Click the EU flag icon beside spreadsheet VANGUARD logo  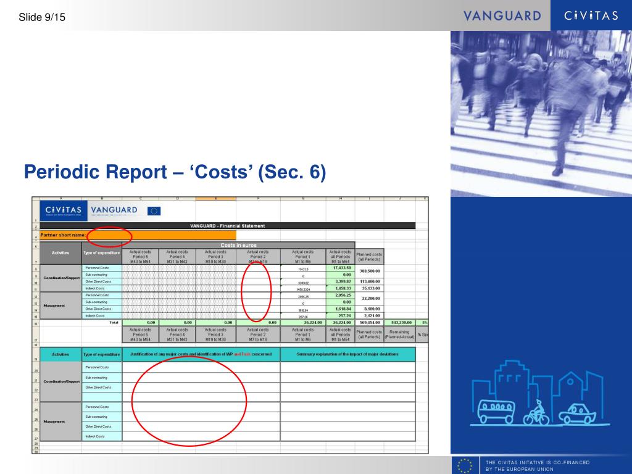(x=154, y=211)
